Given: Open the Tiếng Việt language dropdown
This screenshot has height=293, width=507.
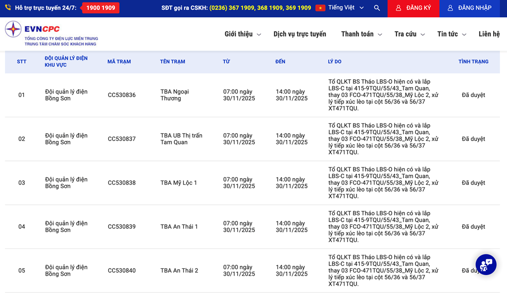Looking at the screenshot, I should tap(346, 8).
